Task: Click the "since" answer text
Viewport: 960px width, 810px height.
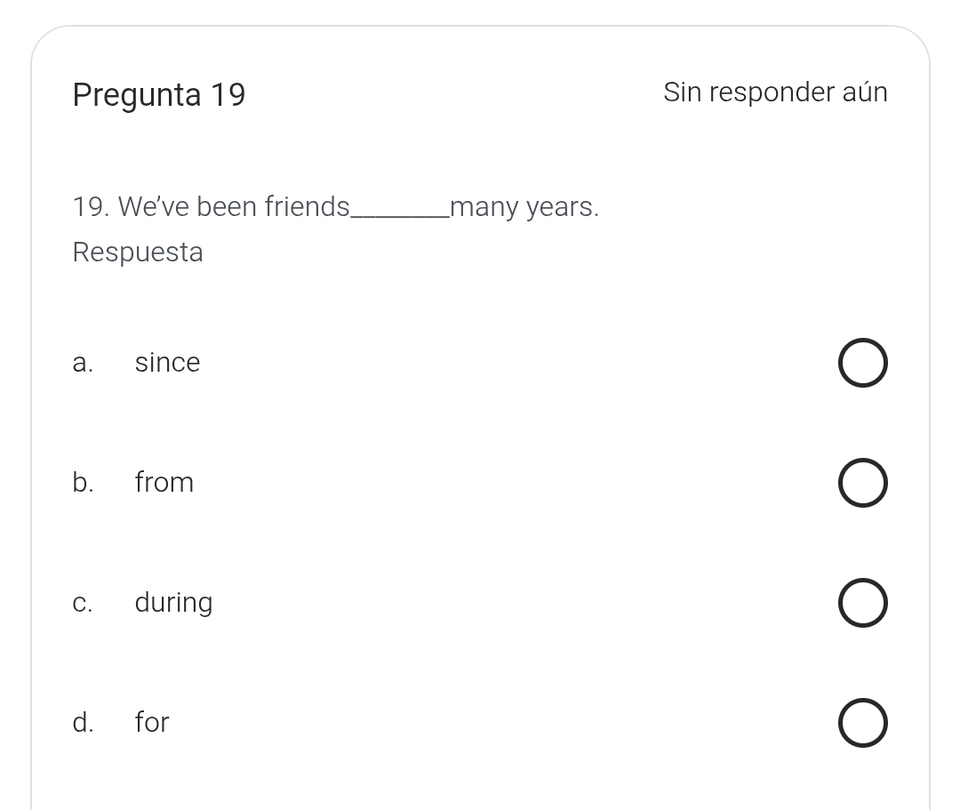Action: (167, 363)
